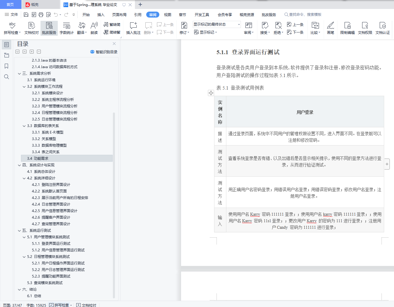Screen dimensions: 394x307
Task: Click the 翻译 translate tool
Action: [x=82, y=28]
